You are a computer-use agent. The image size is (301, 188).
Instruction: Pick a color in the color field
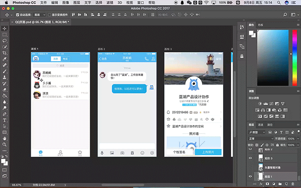273,58
